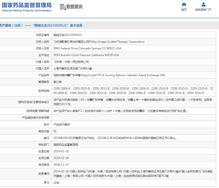Click the 注册人名称 row label
The width and height of the screenshot is (219, 188).
[42, 42]
